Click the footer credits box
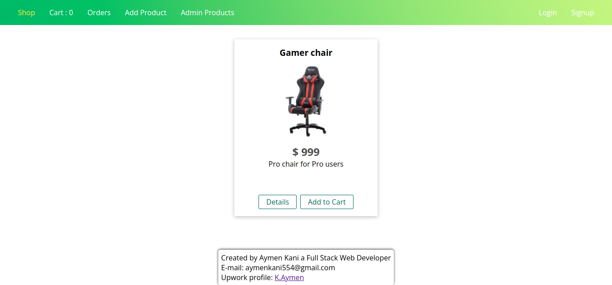 tap(306, 267)
